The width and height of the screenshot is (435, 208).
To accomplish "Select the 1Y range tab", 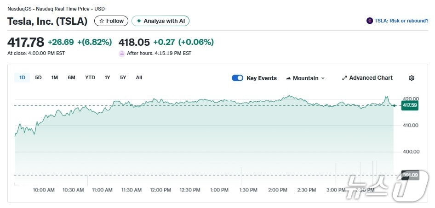I will click(x=107, y=77).
